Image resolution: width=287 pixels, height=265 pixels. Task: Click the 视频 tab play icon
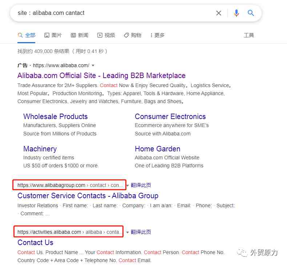pyautogui.click(x=100, y=35)
